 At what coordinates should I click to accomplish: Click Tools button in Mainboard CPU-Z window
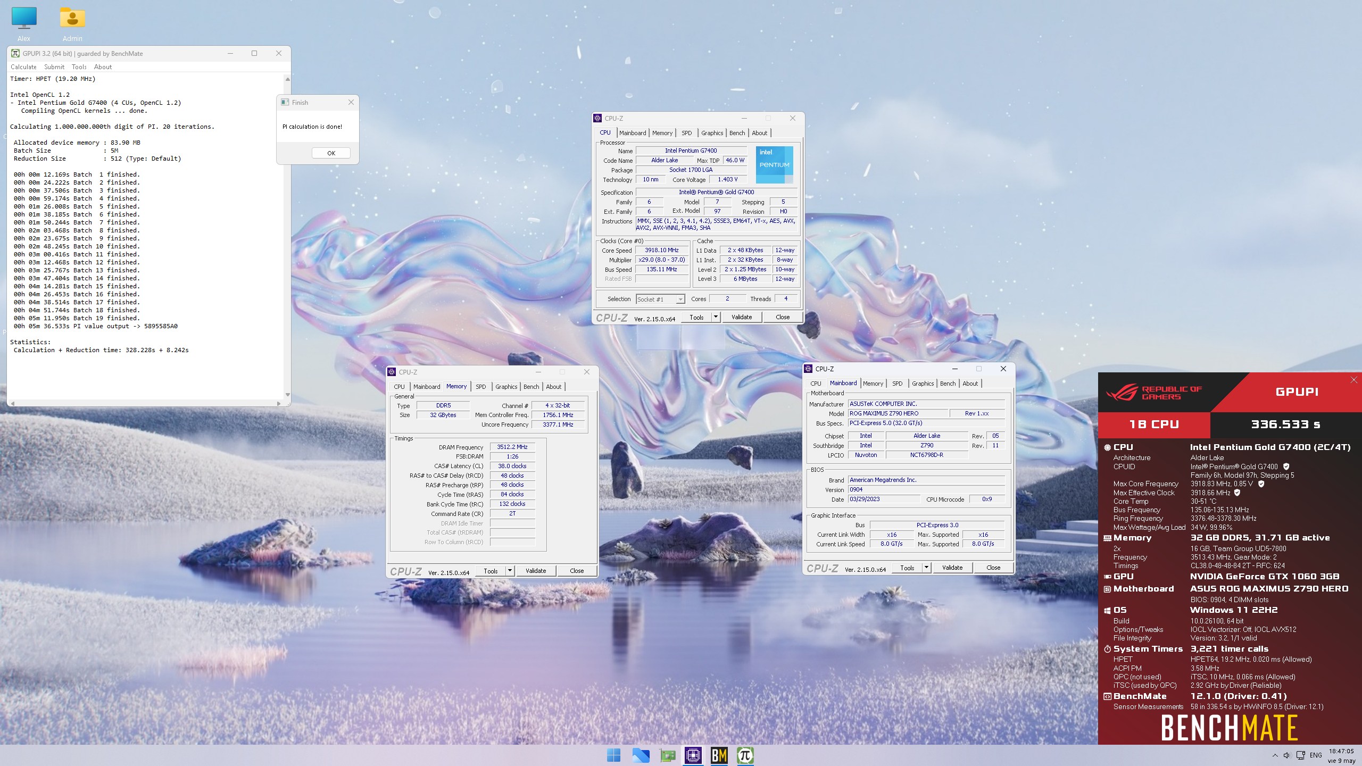click(x=907, y=568)
